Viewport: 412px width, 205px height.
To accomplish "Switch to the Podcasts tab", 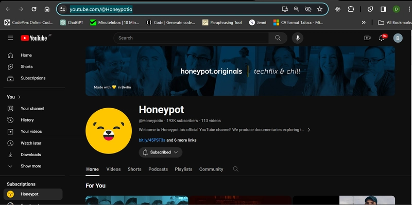I will [158, 169].
